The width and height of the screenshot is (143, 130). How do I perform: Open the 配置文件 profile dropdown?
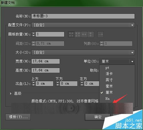(83, 25)
